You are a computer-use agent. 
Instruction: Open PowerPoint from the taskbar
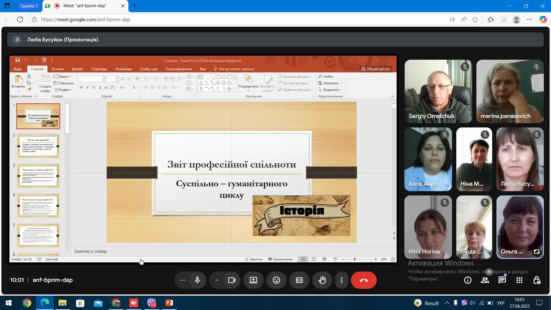pyautogui.click(x=169, y=303)
